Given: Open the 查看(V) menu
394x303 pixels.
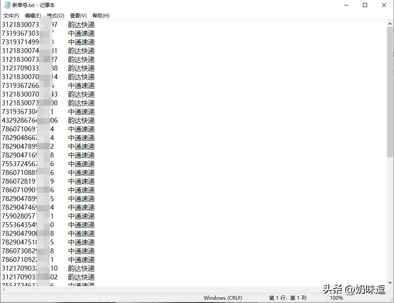Looking at the screenshot, I should tap(78, 16).
